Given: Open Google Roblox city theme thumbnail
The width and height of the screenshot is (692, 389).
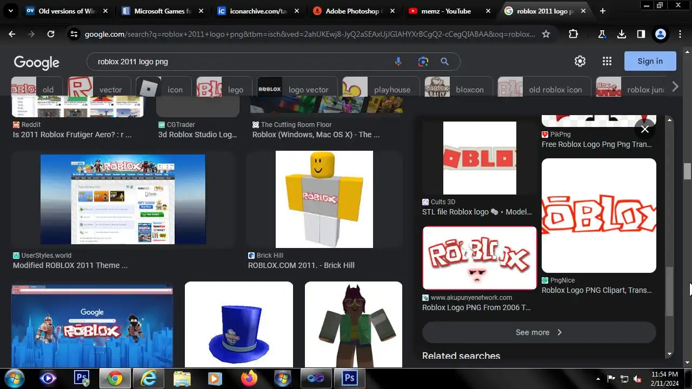Looking at the screenshot, I should [92, 326].
